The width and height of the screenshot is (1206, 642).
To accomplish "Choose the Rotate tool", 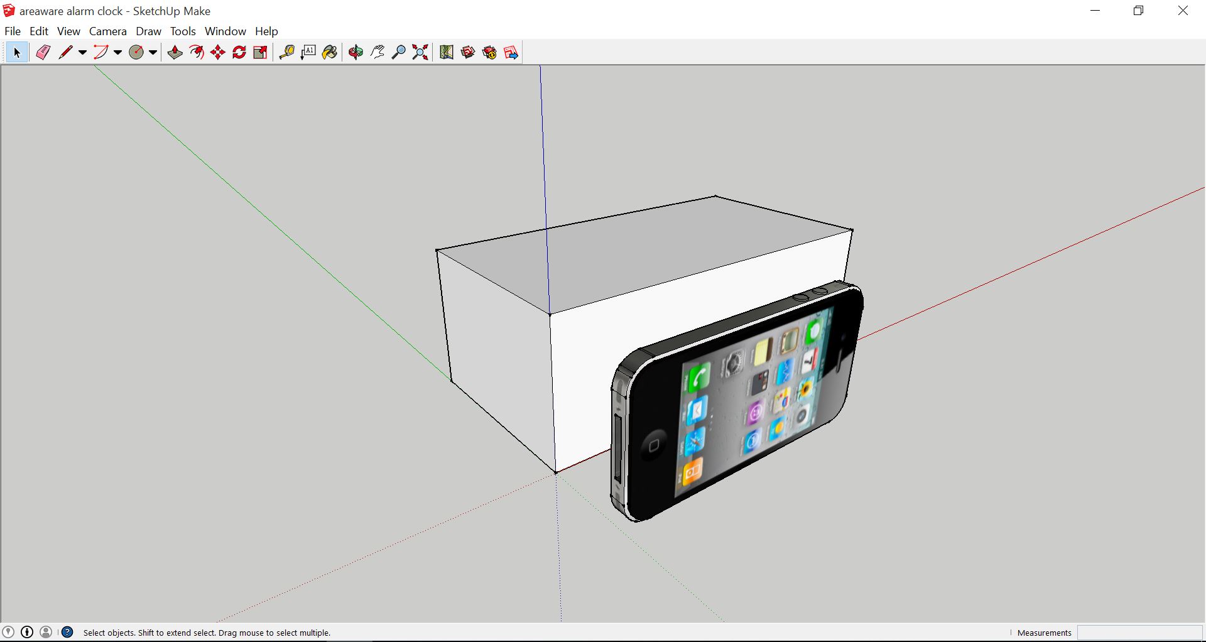I will click(x=239, y=53).
